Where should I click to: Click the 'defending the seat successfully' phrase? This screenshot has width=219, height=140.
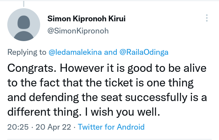click(108, 97)
